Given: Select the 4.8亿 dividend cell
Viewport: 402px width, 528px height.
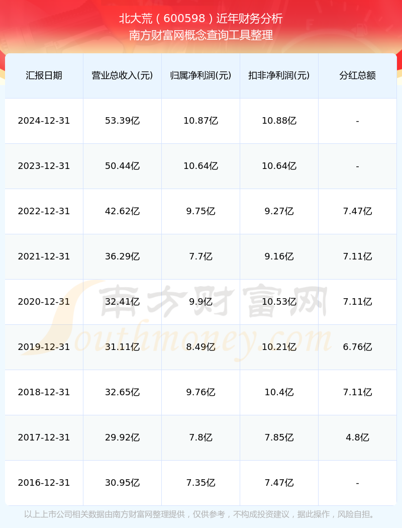Looking at the screenshot, I should click(x=358, y=438).
